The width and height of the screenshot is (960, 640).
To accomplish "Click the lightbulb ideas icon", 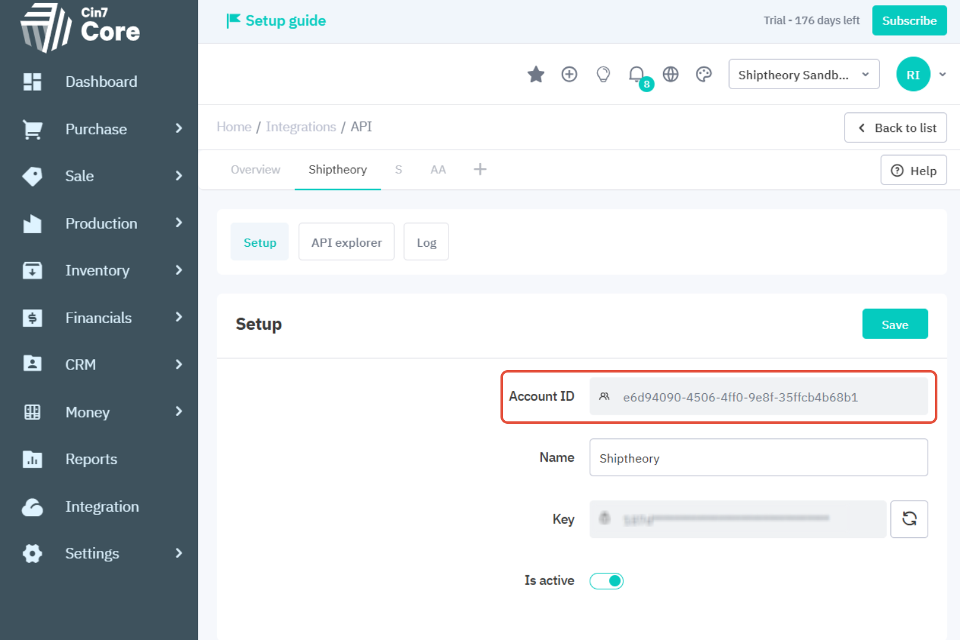I will coord(603,75).
